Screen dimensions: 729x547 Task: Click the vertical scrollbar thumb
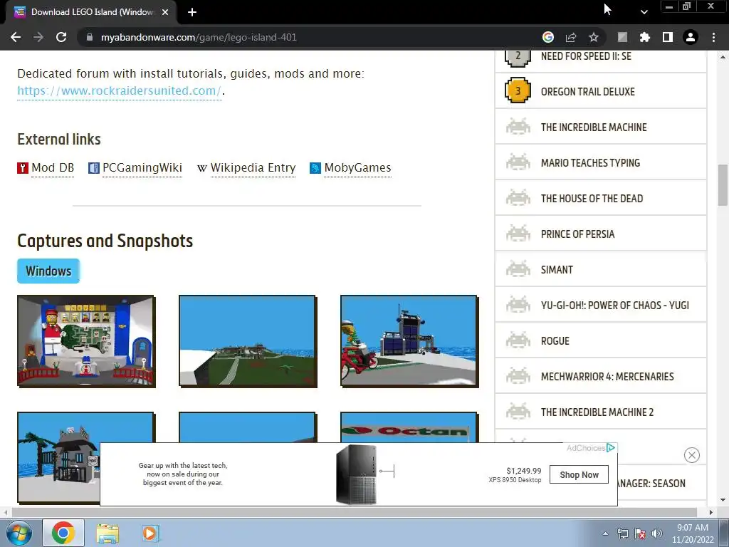tap(723, 184)
